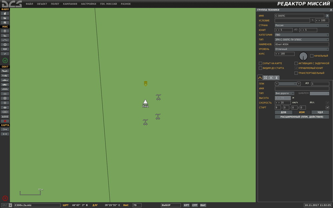Select the navigation point tool
333x208 pixels.
(5, 94)
